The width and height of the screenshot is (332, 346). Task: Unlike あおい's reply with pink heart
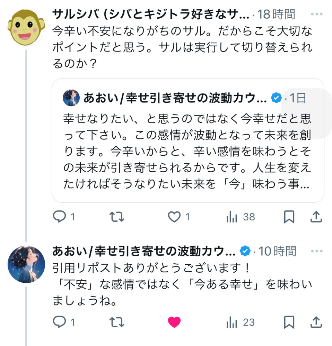coord(174,322)
